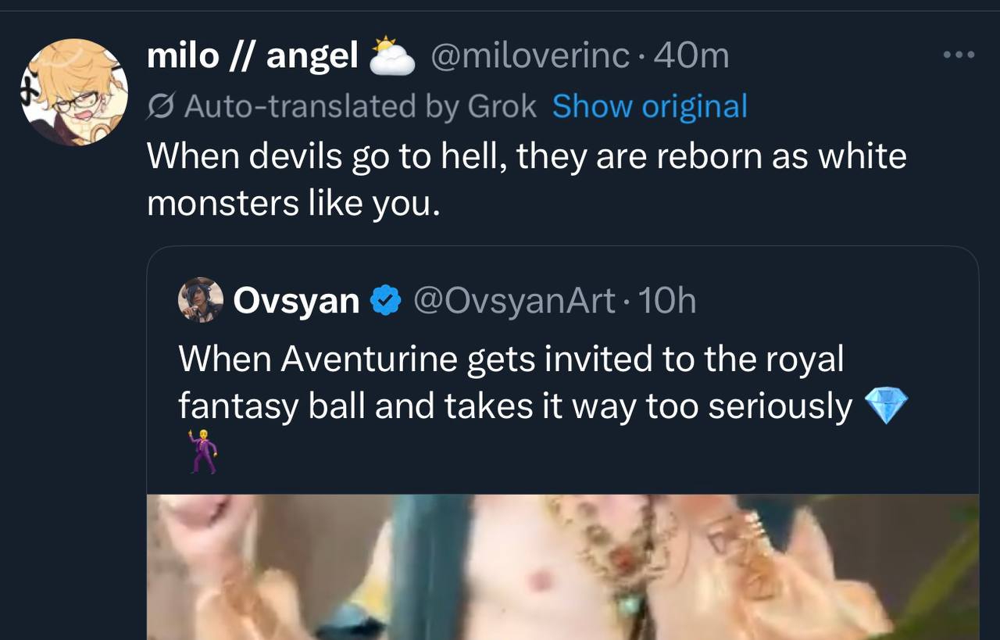Show the original untranslated tweet
The image size is (1000, 640).
point(649,106)
